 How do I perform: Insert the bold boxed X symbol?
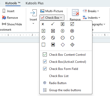(53, 31)
